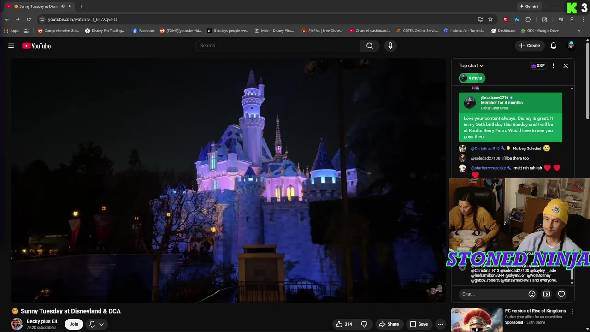Image resolution: width=590 pixels, height=332 pixels.
Task: Open the YouTube guide hamburger menu
Action: [11, 46]
